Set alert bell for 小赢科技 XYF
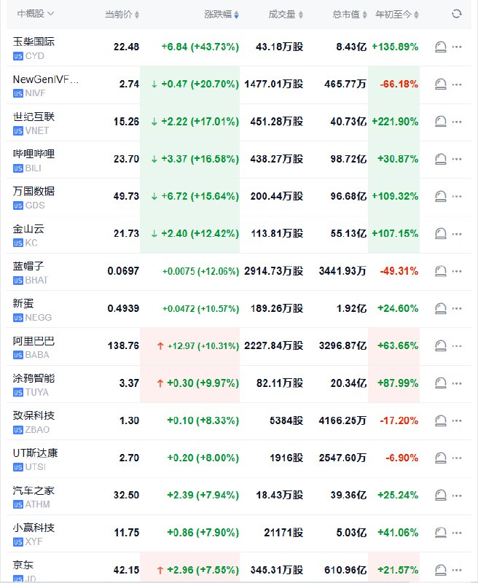 (440, 533)
